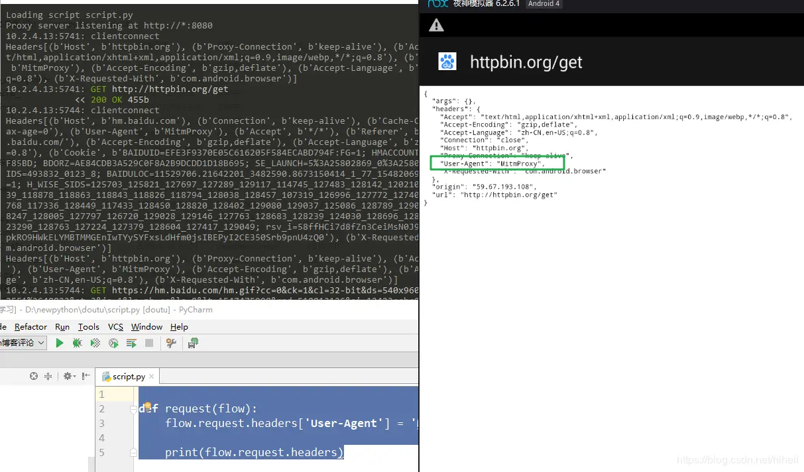This screenshot has height=472, width=804.
Task: Hide the Project panel with the hide icon
Action: 86,376
